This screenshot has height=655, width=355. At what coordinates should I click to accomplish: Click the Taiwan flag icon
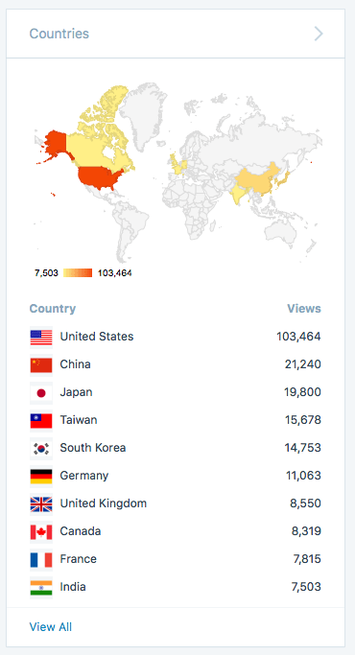[41, 420]
